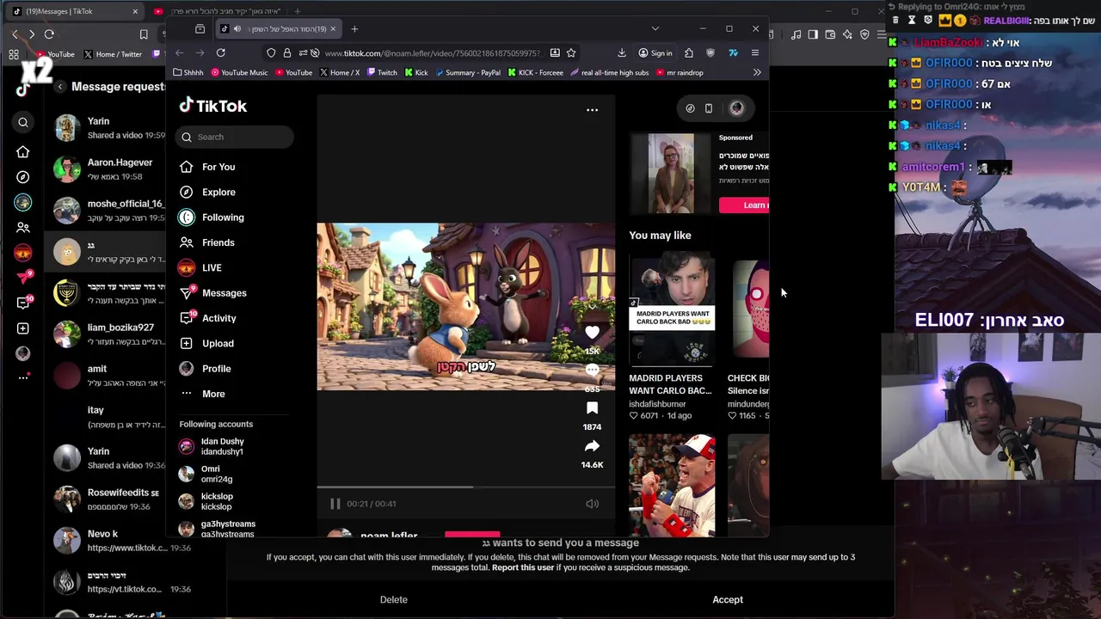Open the Summary - PayPal bookmark

pyautogui.click(x=468, y=73)
